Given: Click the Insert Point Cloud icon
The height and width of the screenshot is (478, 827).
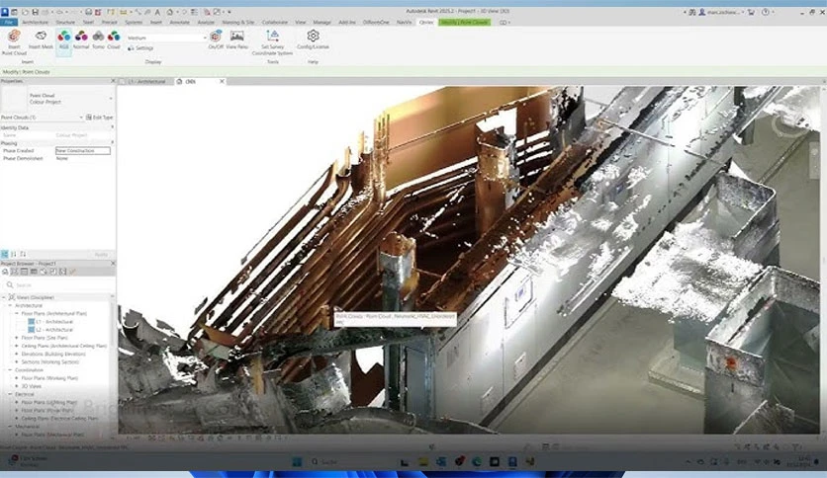Looking at the screenshot, I should 14,42.
